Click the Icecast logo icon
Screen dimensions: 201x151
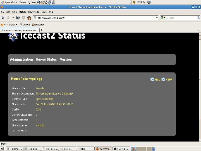click(x=13, y=37)
